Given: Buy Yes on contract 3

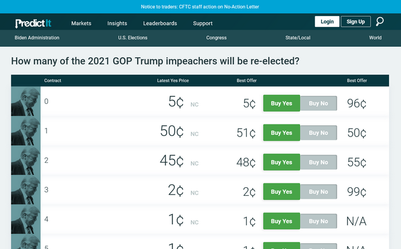Looking at the screenshot, I should (282, 192).
